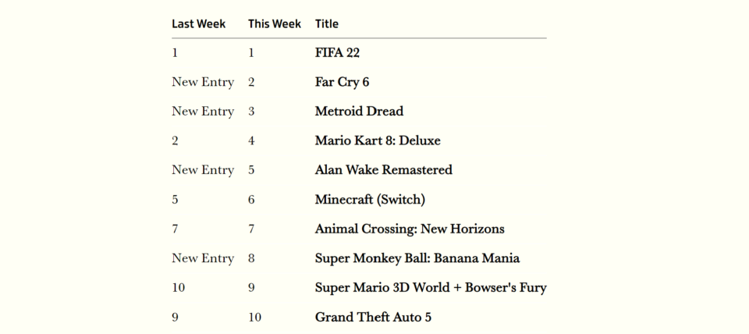749x334 pixels.
Task: Click Minecraft (Switch) title
Action: coord(370,200)
